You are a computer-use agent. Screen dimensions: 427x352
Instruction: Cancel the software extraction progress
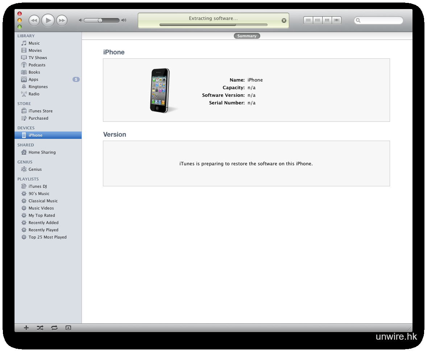[x=284, y=21]
